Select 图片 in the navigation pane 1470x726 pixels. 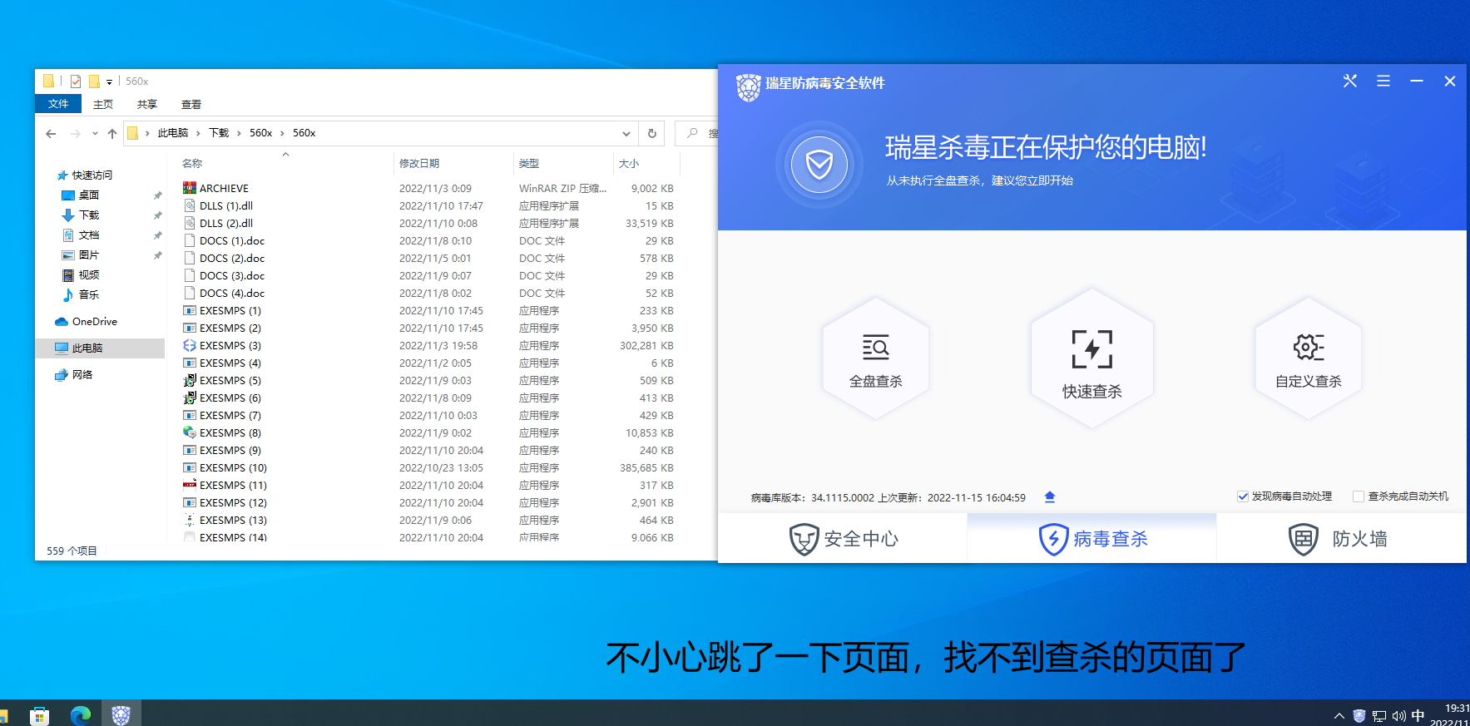(x=89, y=255)
